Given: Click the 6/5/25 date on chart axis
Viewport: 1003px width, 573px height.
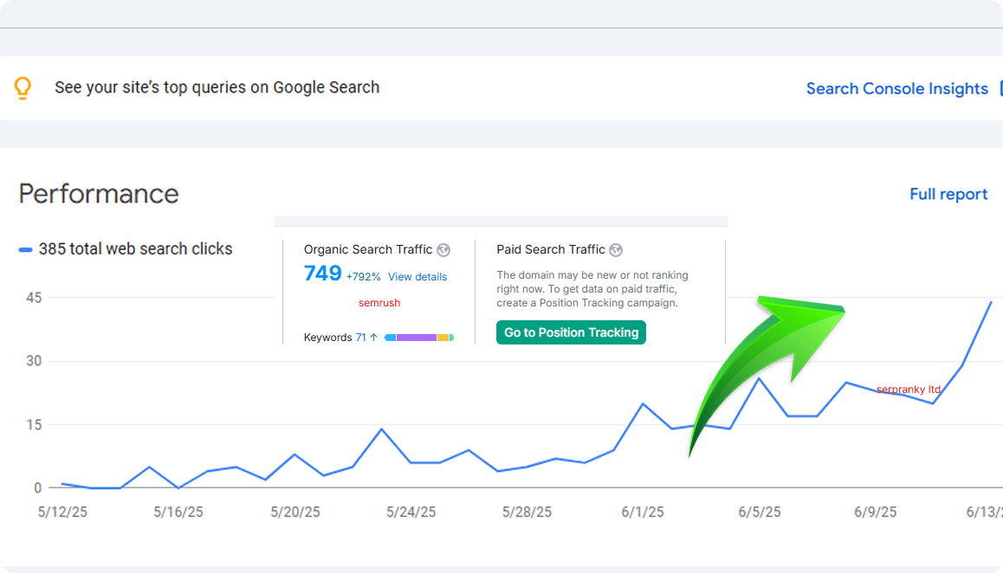Looking at the screenshot, I should click(759, 512).
